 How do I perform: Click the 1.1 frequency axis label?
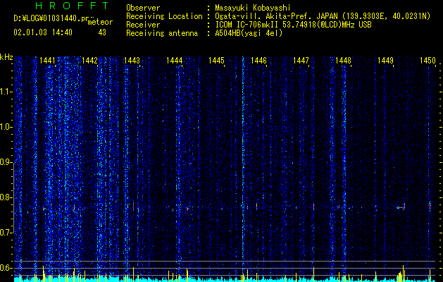pyautogui.click(x=6, y=92)
